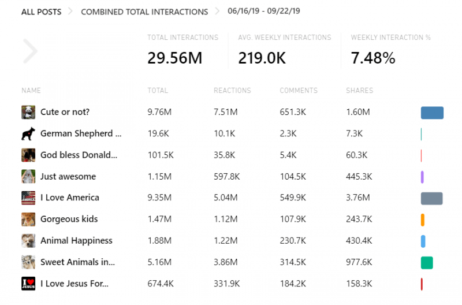Click the German Shepherd page icon

point(28,133)
